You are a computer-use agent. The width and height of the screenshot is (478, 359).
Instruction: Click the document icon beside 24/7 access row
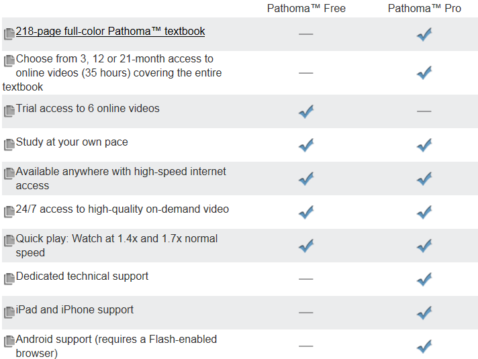click(9, 211)
